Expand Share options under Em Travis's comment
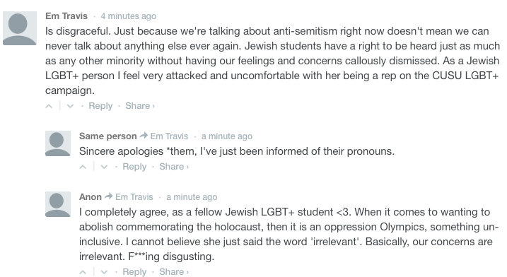Viewport: 507px width, 277px height. [140, 106]
